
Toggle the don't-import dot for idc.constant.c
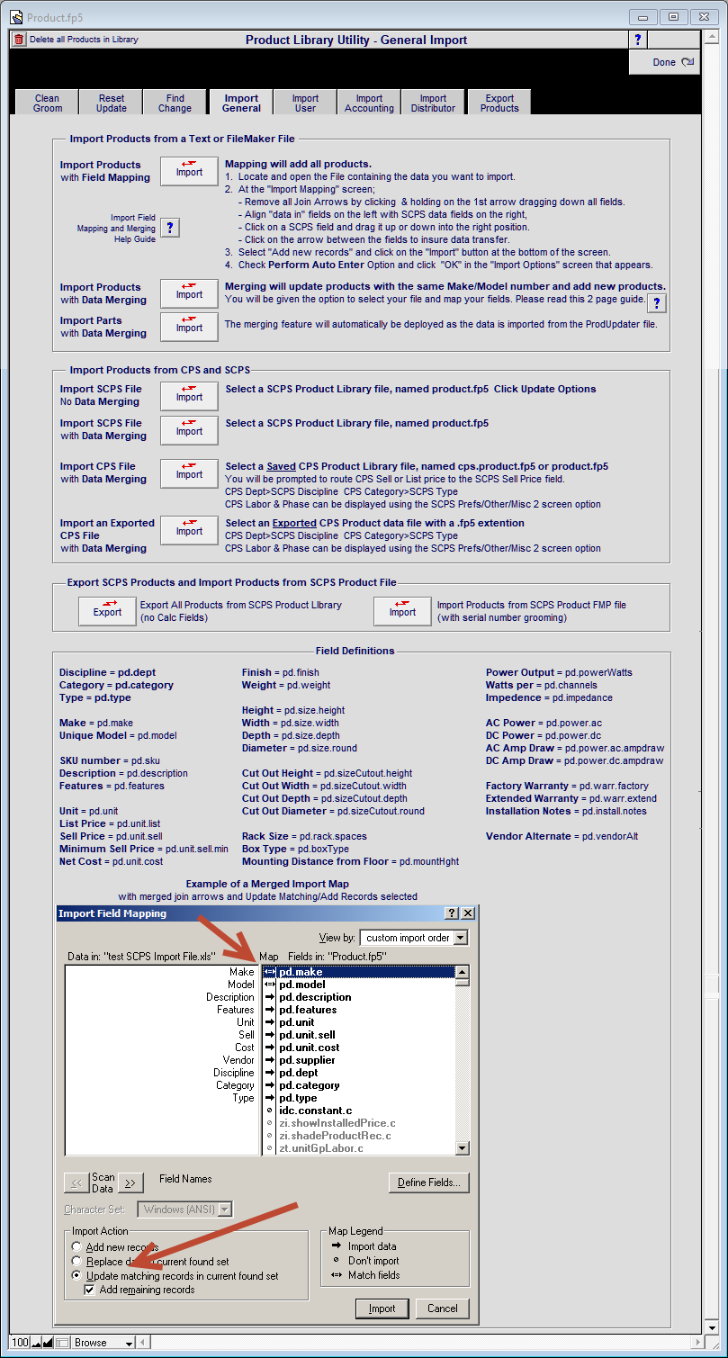pos(269,1111)
